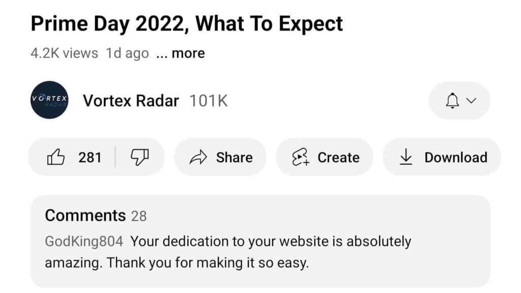This screenshot has height=293, width=521.
Task: Expand the Comments section header
Action: click(x=85, y=216)
